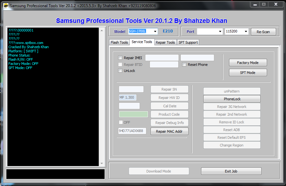The image size is (286, 186).
Task: Click the Factory Mode button
Action: pos(248,63)
